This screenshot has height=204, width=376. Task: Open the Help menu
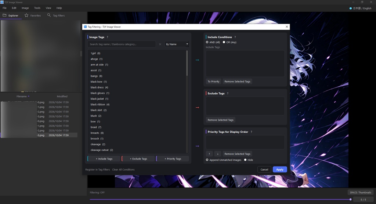point(59,8)
